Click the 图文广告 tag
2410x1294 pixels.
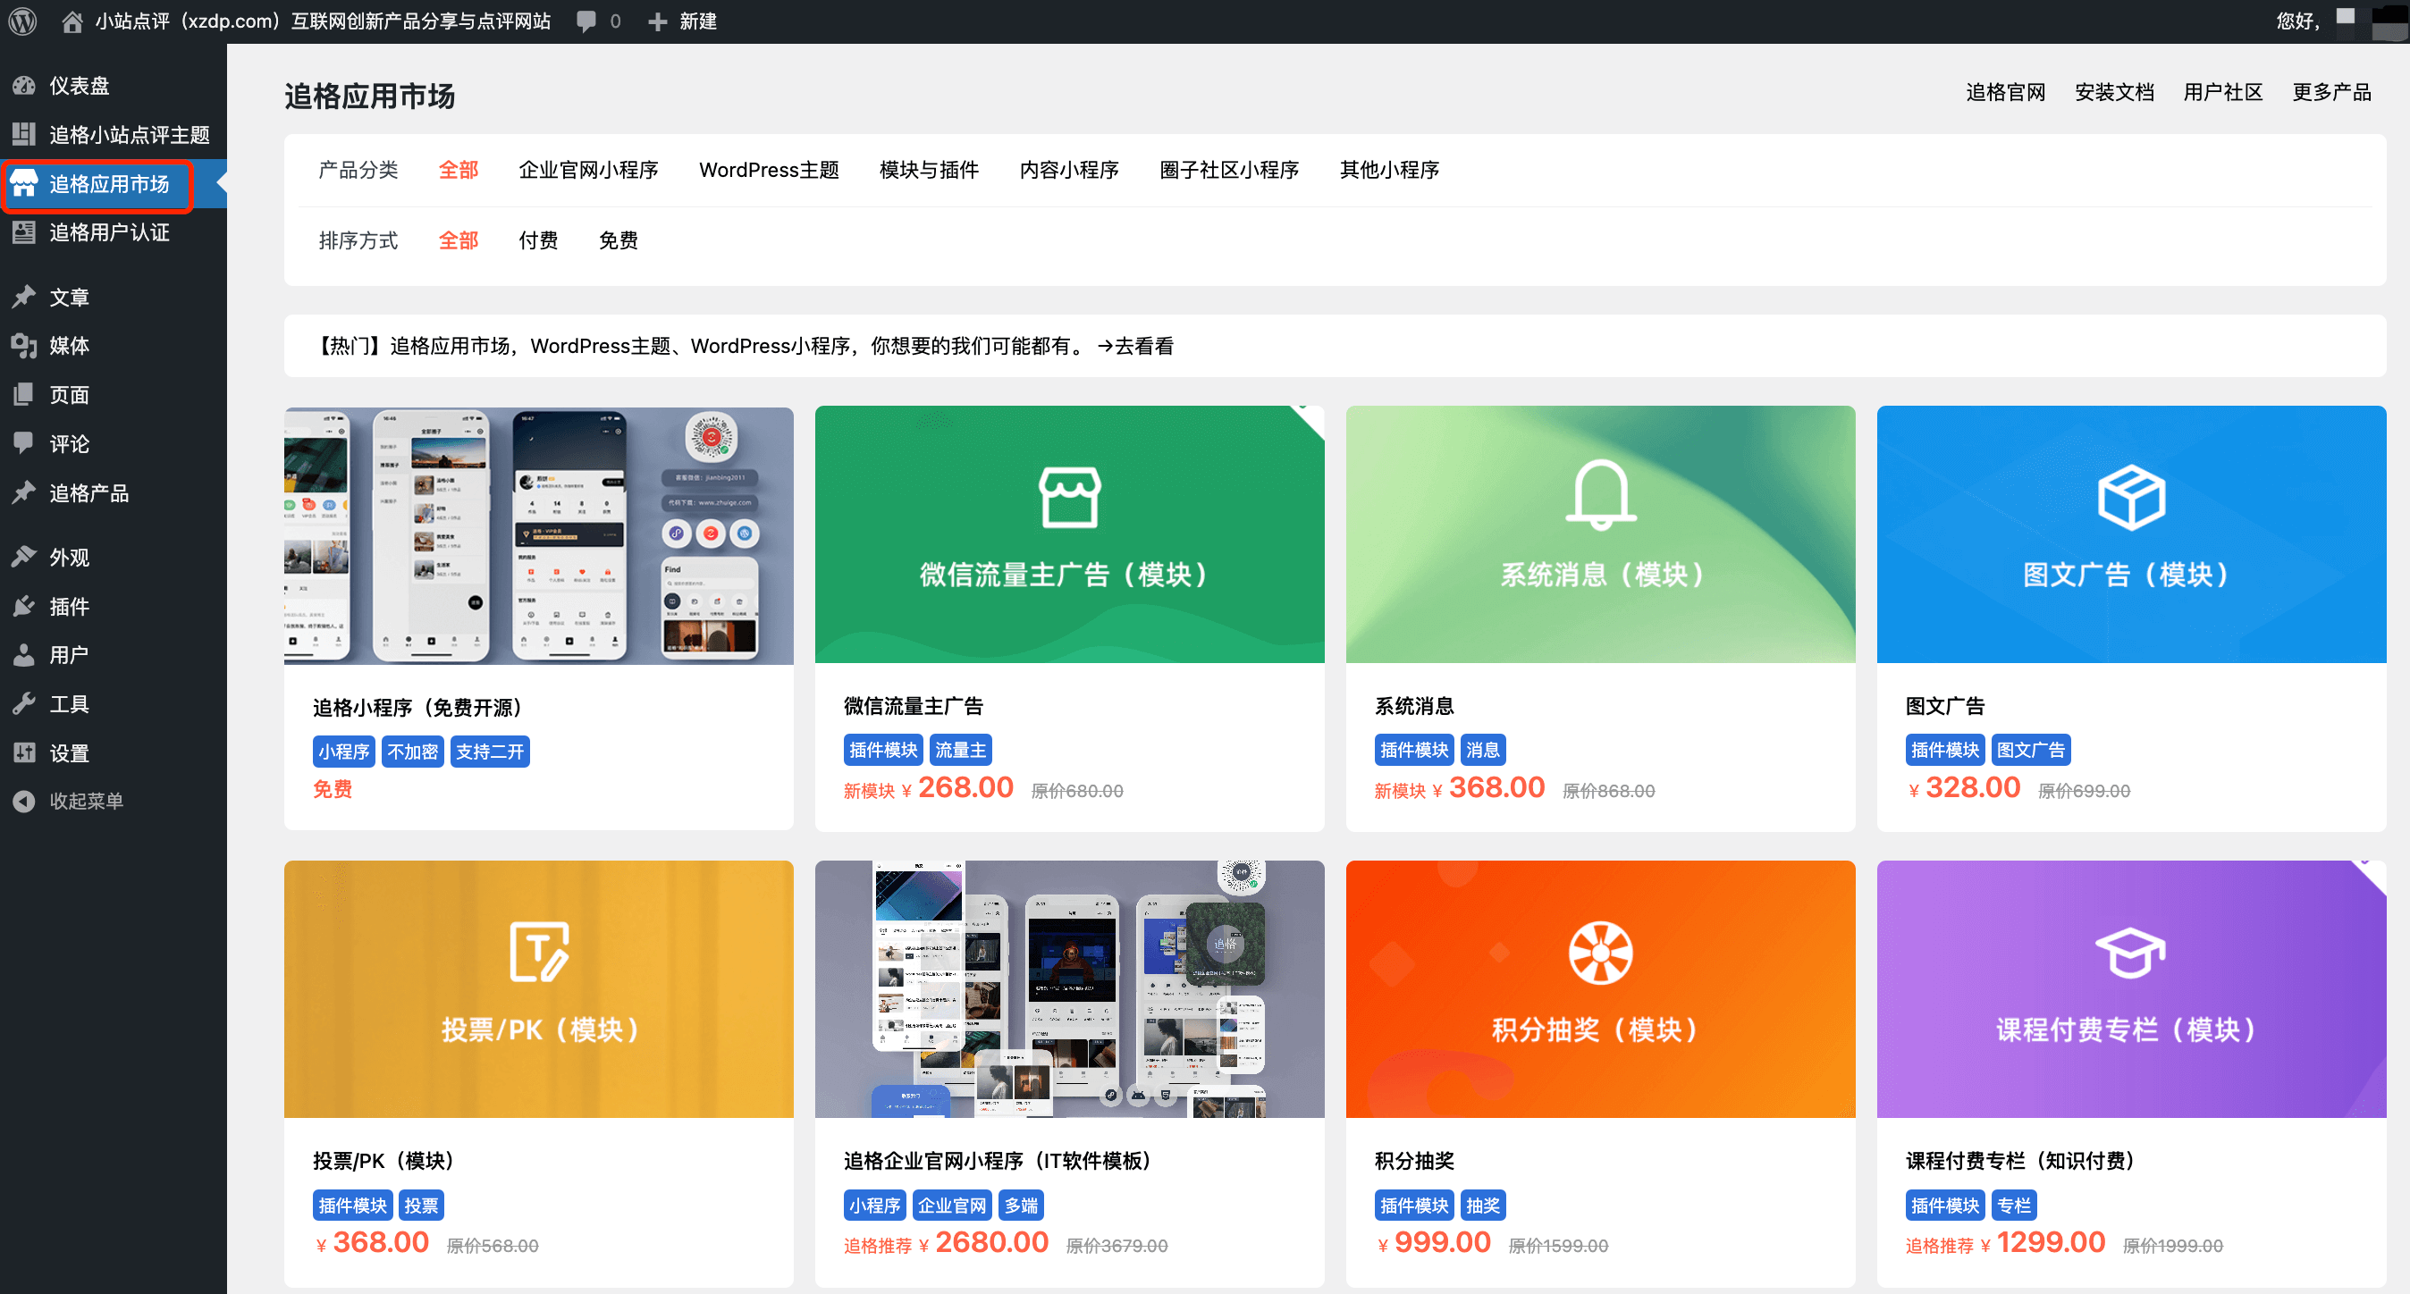(x=2031, y=750)
